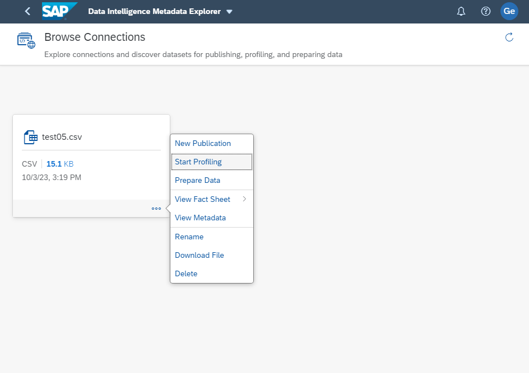Open the test05.csv file name
Screen dimensions: 529x373
click(x=62, y=137)
